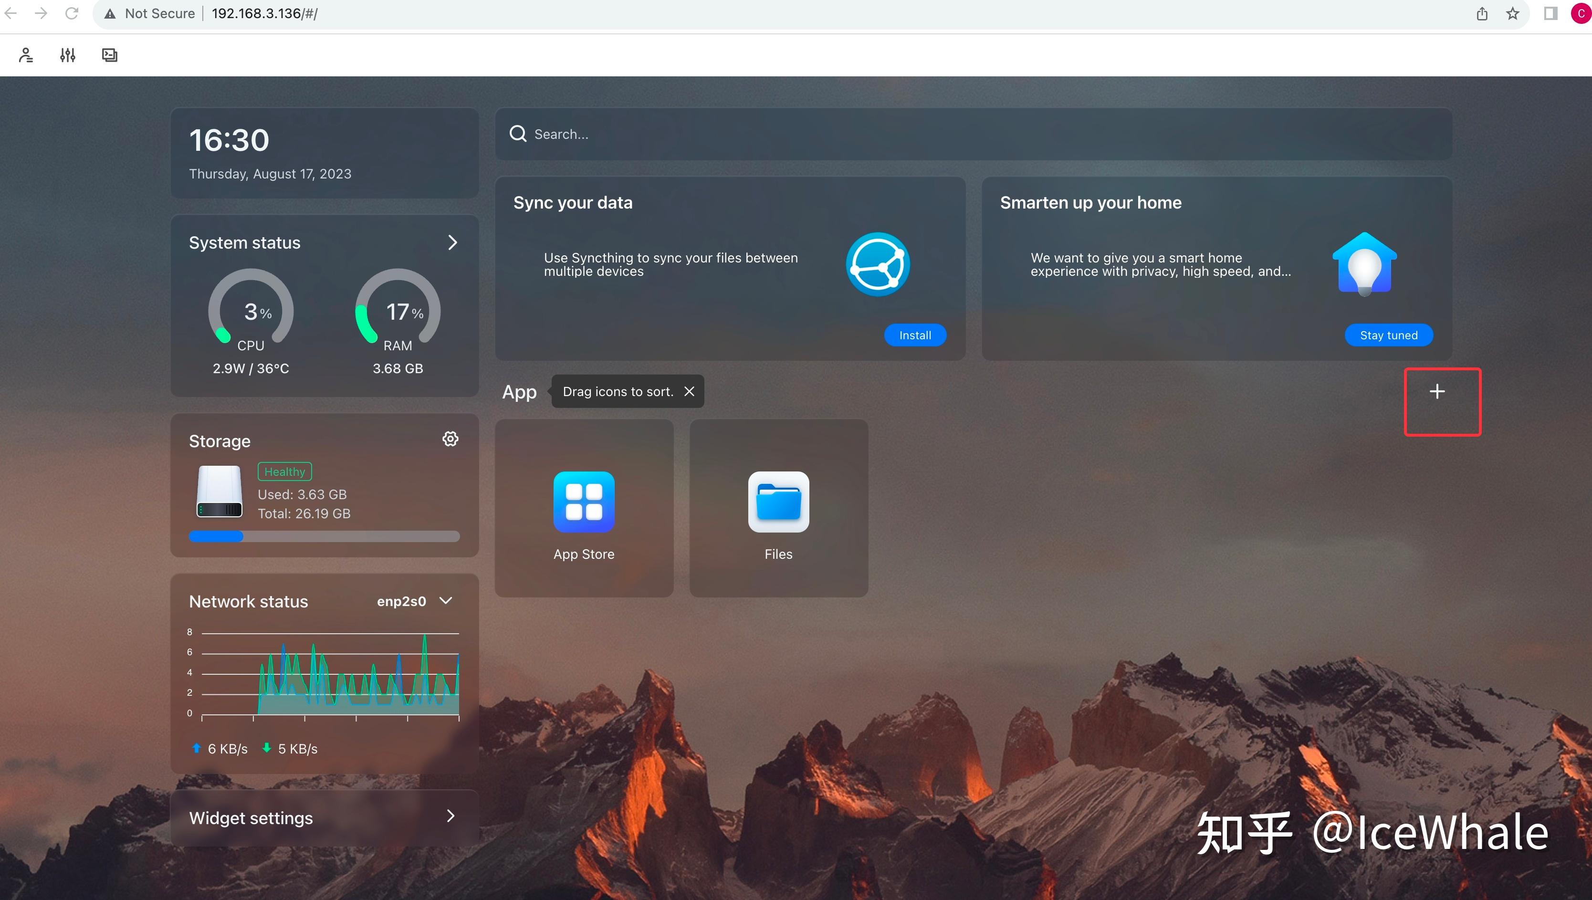Open the account profile icon
The width and height of the screenshot is (1592, 900).
tap(25, 55)
